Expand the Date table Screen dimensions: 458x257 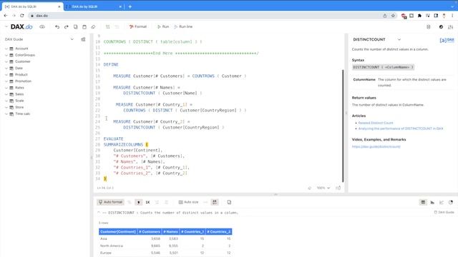(x=6, y=69)
